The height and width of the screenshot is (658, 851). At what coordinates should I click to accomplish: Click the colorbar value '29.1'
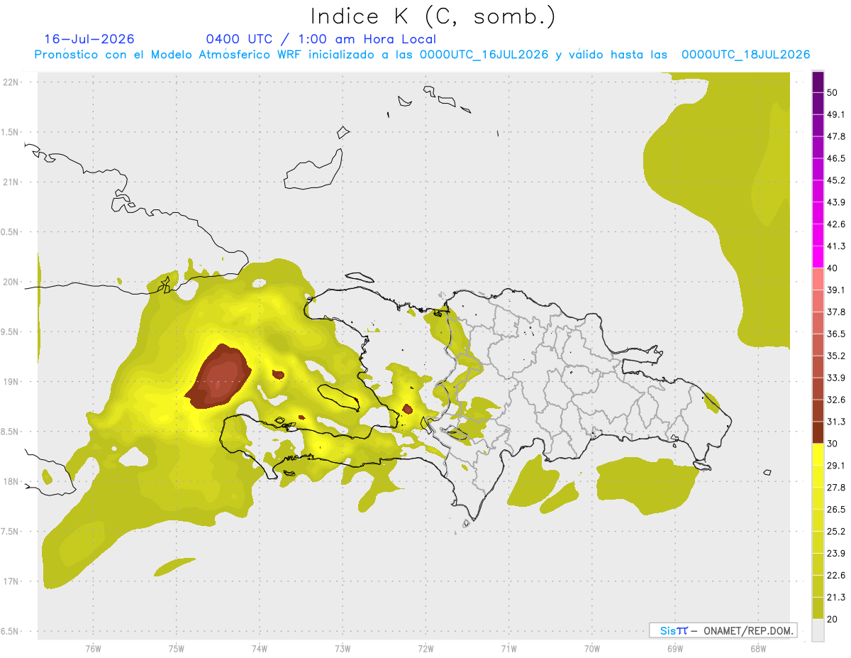[x=836, y=466]
